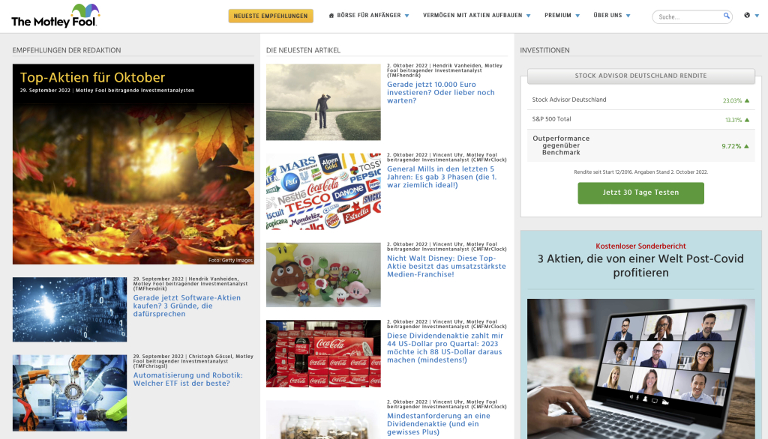Screen dimensions: 768x439
Task: Select Stock Advisor Deutschland Rendite tab
Action: (x=640, y=76)
